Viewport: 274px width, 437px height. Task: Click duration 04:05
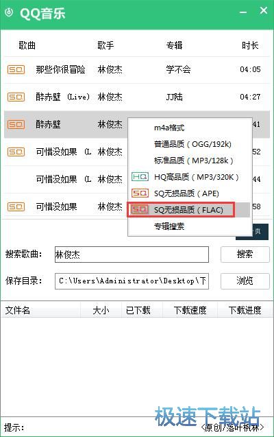(250, 69)
